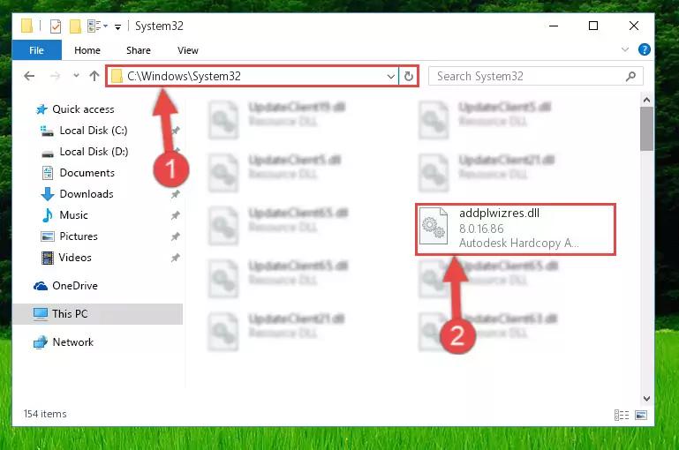
Task: Click the search magnifier icon
Action: [x=631, y=77]
